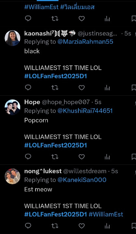Open kaonashi's profile picture

coord(12,38)
